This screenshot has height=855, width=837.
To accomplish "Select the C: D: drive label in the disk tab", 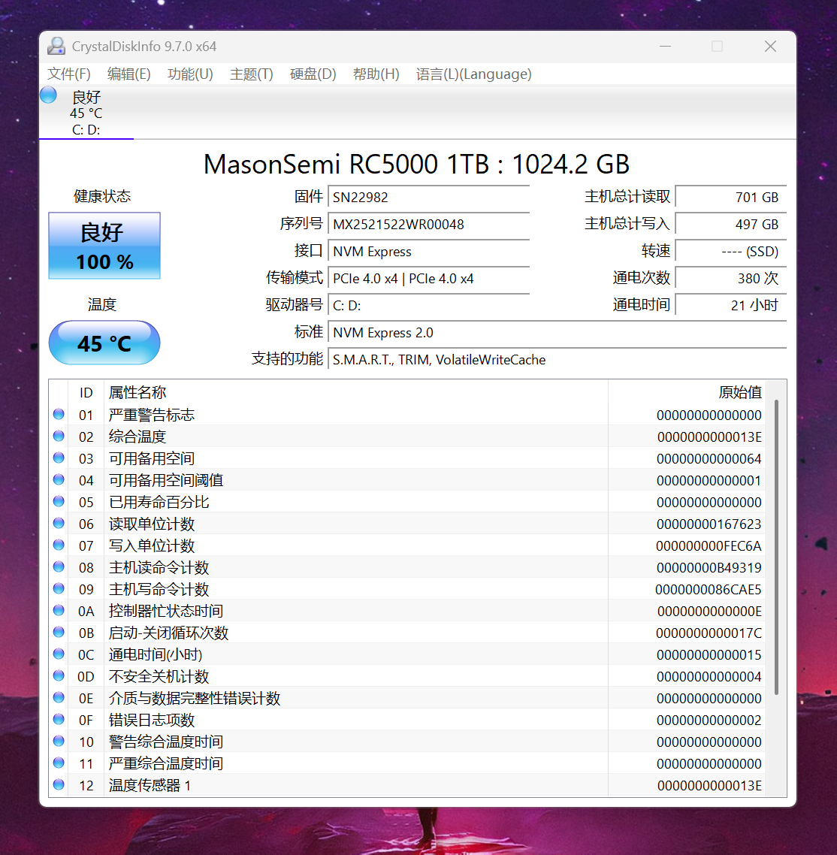I will tap(86, 130).
